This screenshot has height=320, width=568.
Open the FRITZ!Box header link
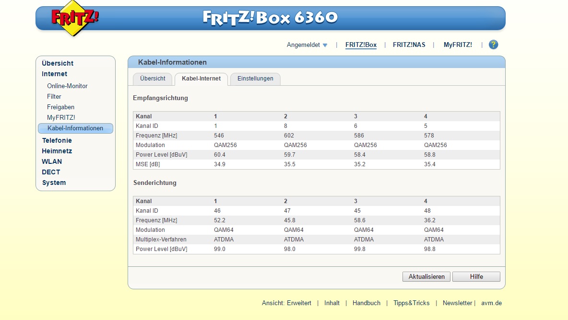pos(361,45)
